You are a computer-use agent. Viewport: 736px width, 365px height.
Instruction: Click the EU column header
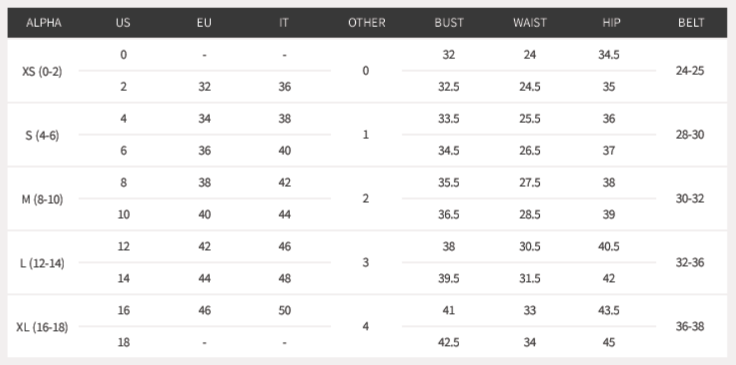point(205,23)
